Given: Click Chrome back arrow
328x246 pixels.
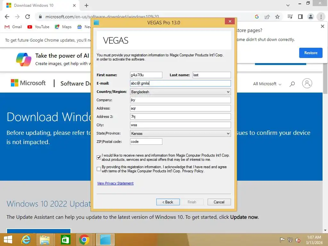Looking at the screenshot, I should coord(7,17).
